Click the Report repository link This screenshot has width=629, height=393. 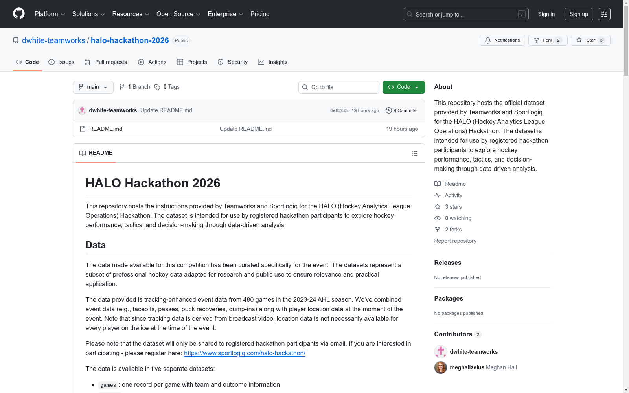(x=455, y=241)
